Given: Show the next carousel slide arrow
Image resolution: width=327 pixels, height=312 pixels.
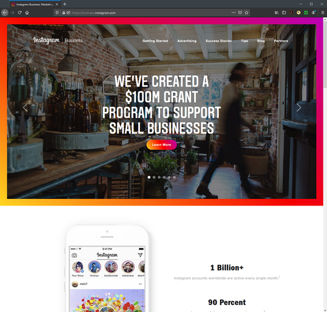Looking at the screenshot, I should 299,108.
